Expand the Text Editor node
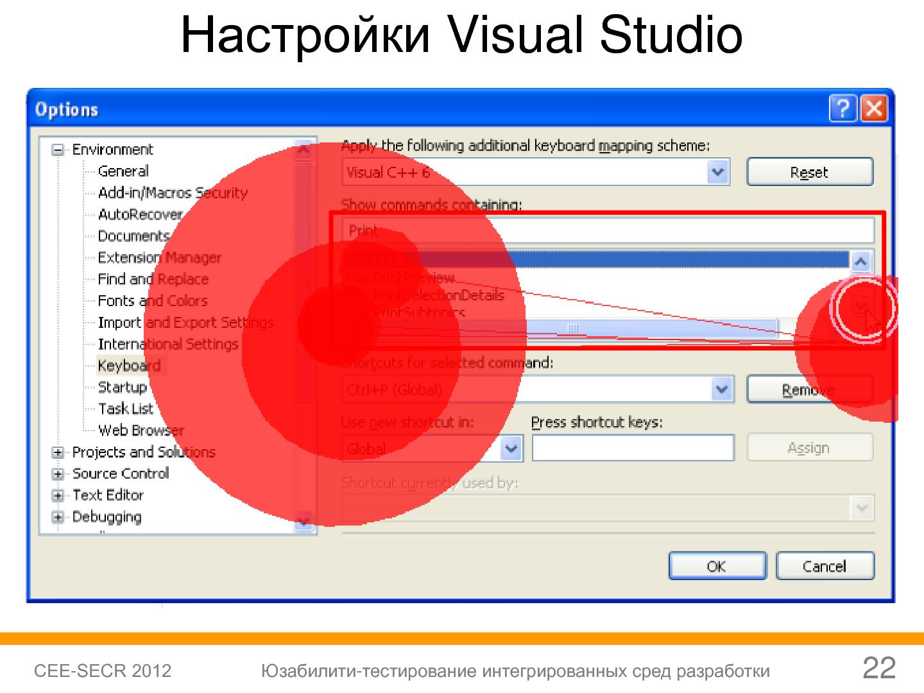924x693 pixels. [58, 496]
